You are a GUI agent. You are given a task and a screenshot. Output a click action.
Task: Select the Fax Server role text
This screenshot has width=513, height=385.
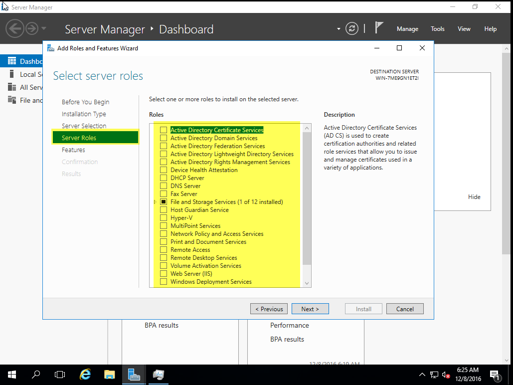[183, 194]
